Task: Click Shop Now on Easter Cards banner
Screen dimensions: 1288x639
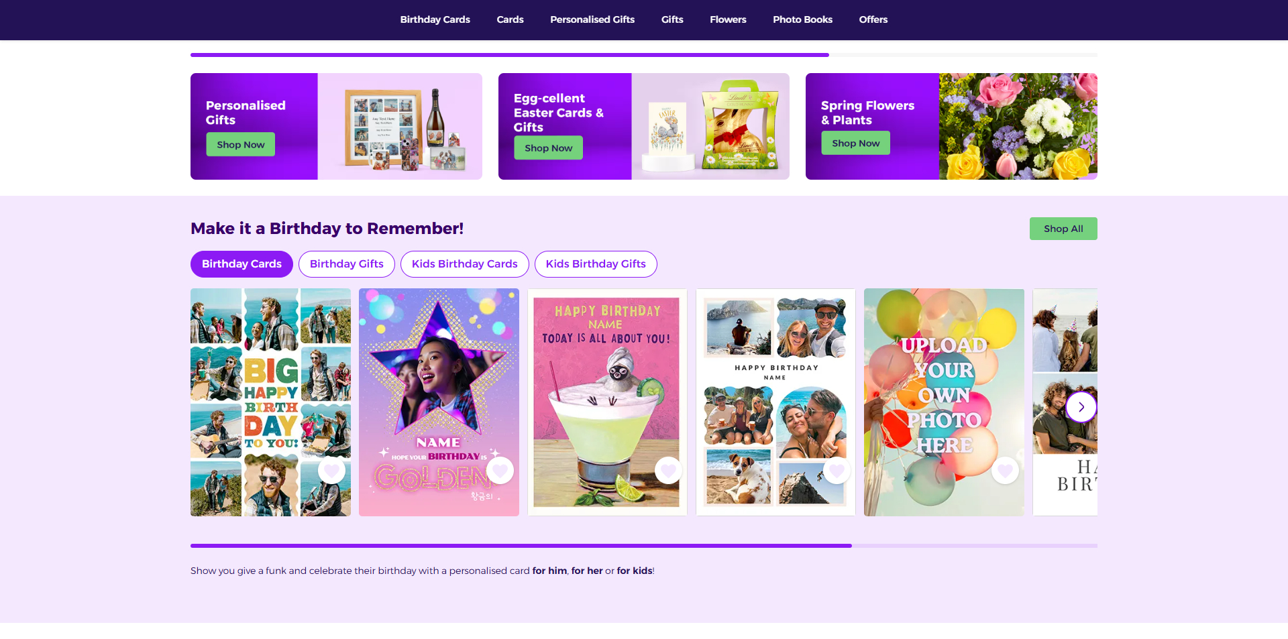Action: pos(549,148)
